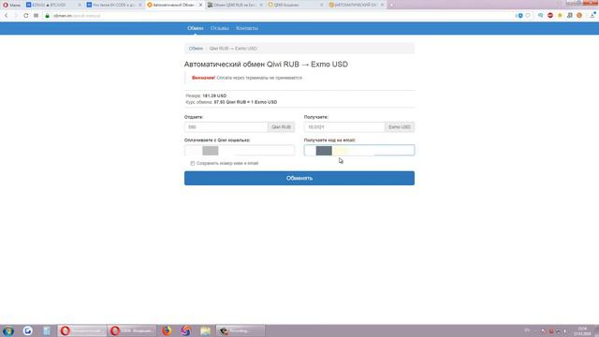Viewport: 599px width, 337px height.
Task: Open the Отзывы navigation menu item
Action: [220, 28]
